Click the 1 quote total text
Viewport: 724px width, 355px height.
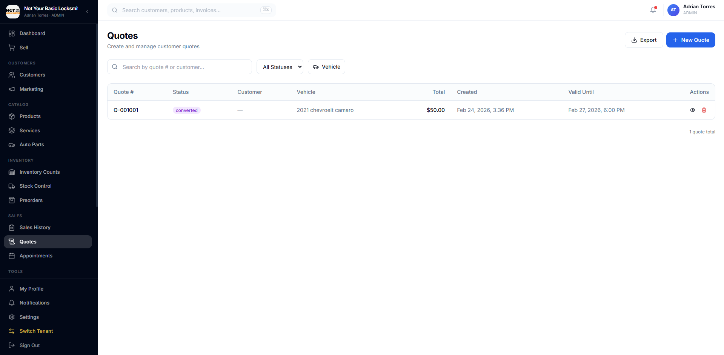[702, 132]
